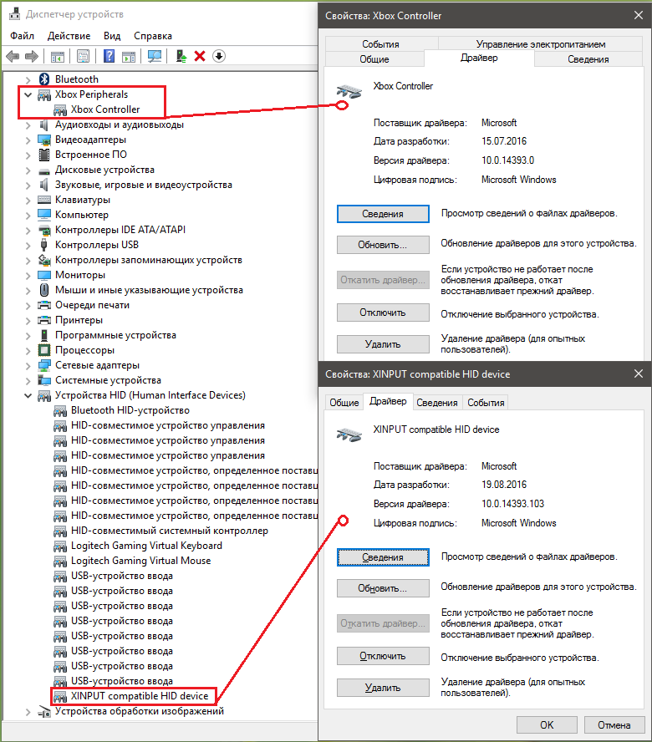Click the Update driver toolbar icon
652x742 pixels.
181,56
